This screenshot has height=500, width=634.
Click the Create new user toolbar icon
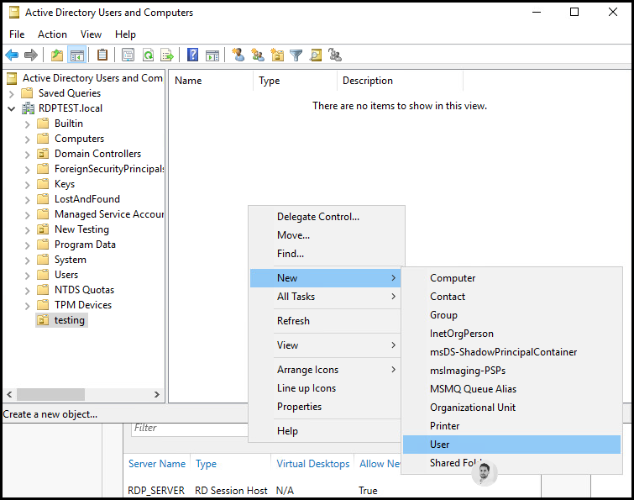(x=238, y=55)
